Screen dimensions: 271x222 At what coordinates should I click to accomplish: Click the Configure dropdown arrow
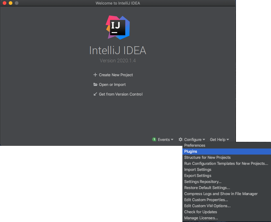click(204, 139)
